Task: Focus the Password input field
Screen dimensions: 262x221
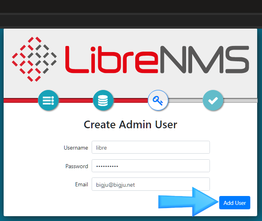Action: click(151, 166)
